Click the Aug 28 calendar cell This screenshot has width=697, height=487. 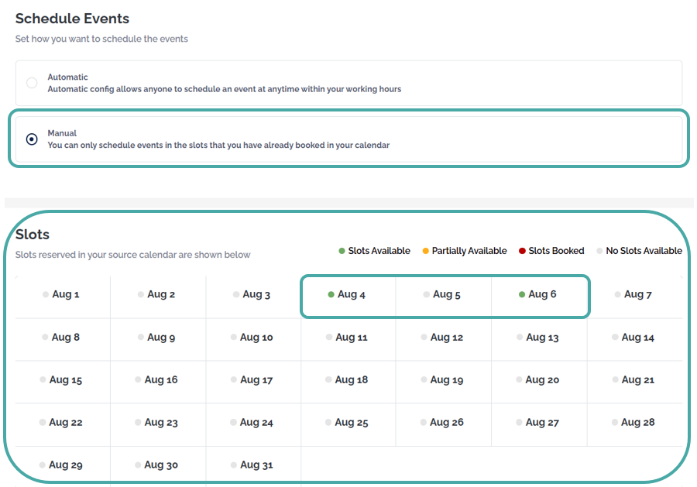coord(634,423)
